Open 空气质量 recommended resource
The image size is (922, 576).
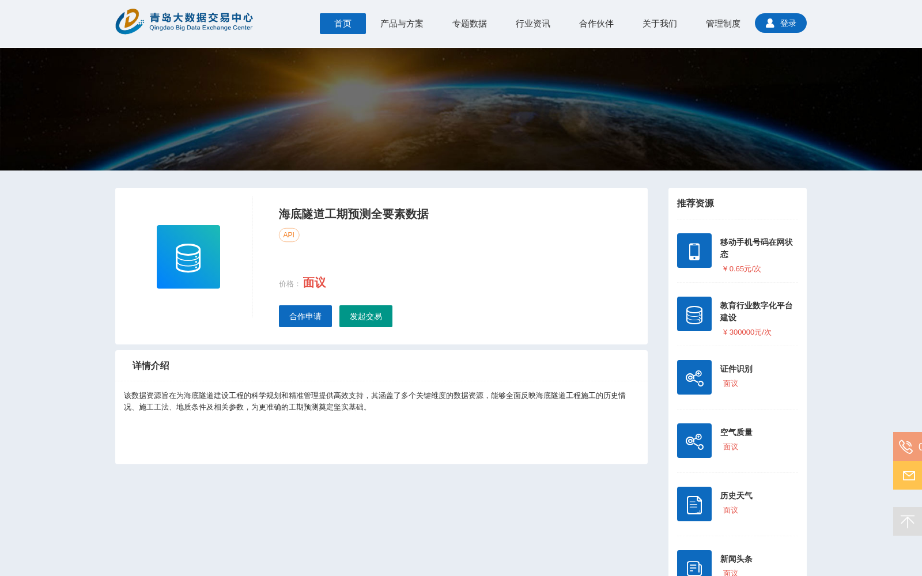pyautogui.click(x=736, y=433)
